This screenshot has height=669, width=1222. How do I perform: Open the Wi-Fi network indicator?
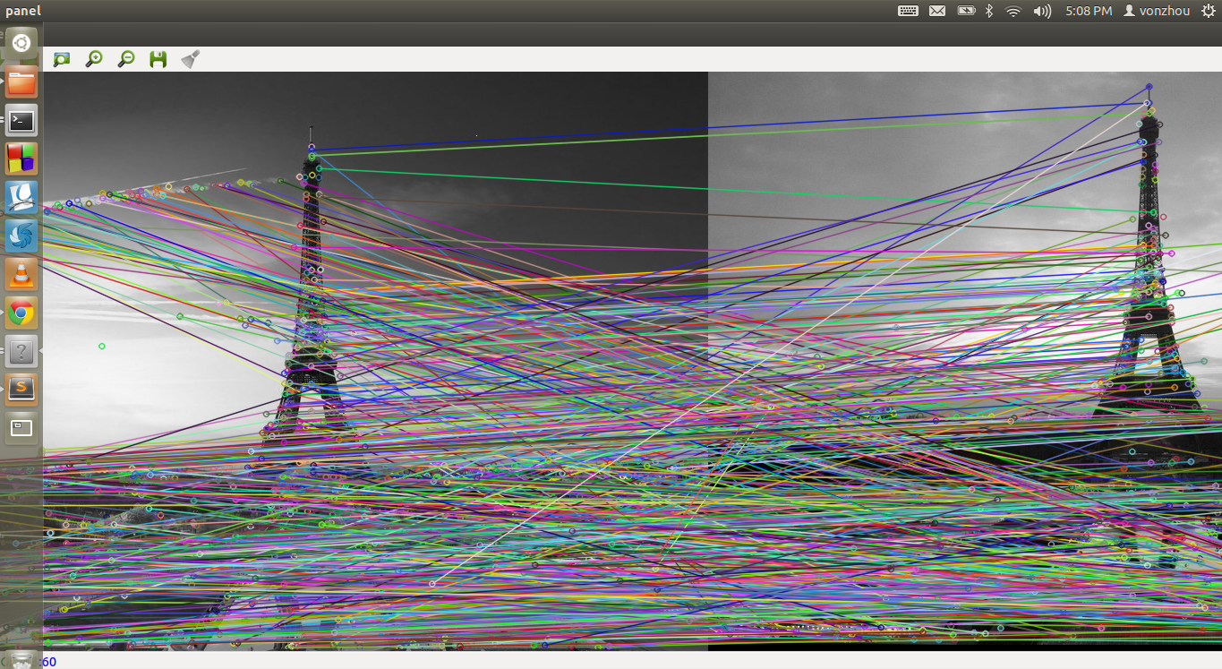point(1013,11)
